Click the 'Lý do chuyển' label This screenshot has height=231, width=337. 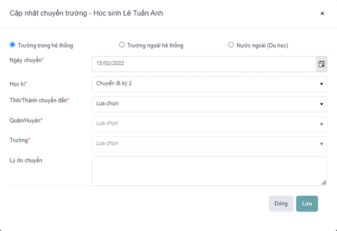(26, 161)
